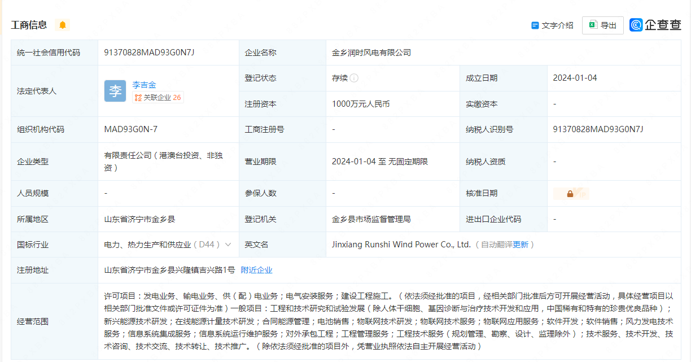The image size is (691, 362).
Task: Open legal representative 李吉金 link
Action: point(144,85)
